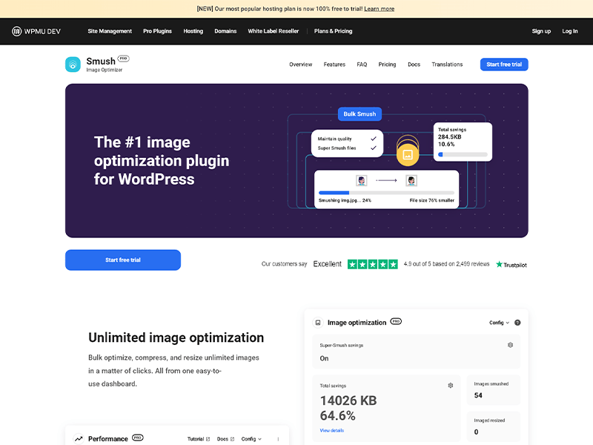
Task: Click the Images smushed value "54"
Action: pyautogui.click(x=478, y=395)
